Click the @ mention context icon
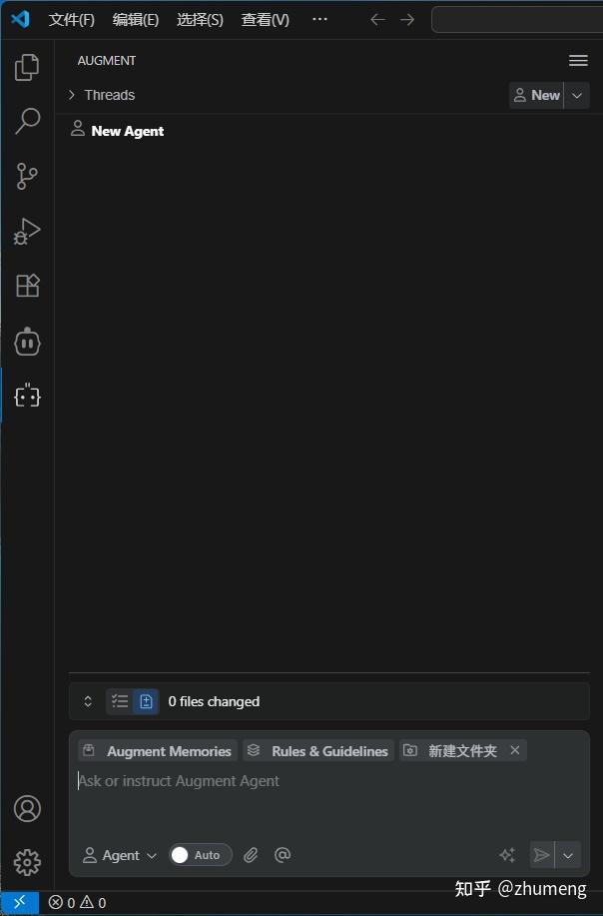Viewport: 603px width, 916px height. point(283,855)
